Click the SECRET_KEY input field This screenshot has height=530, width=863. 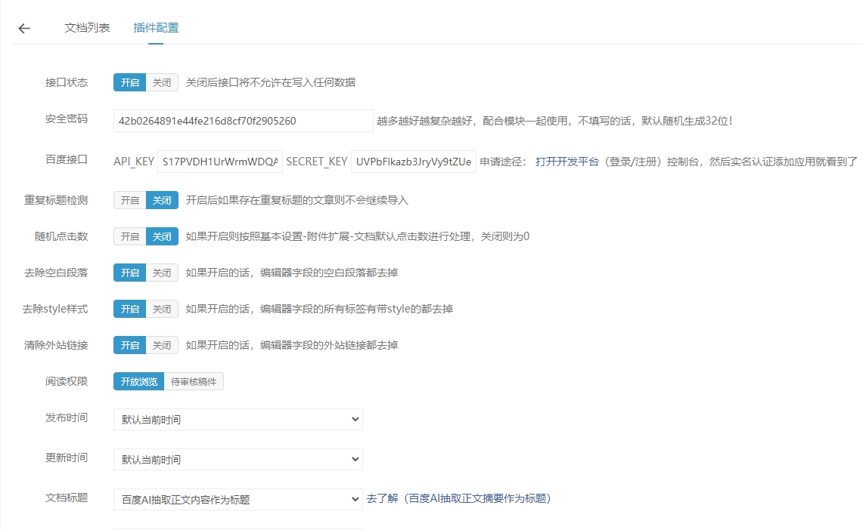[413, 162]
